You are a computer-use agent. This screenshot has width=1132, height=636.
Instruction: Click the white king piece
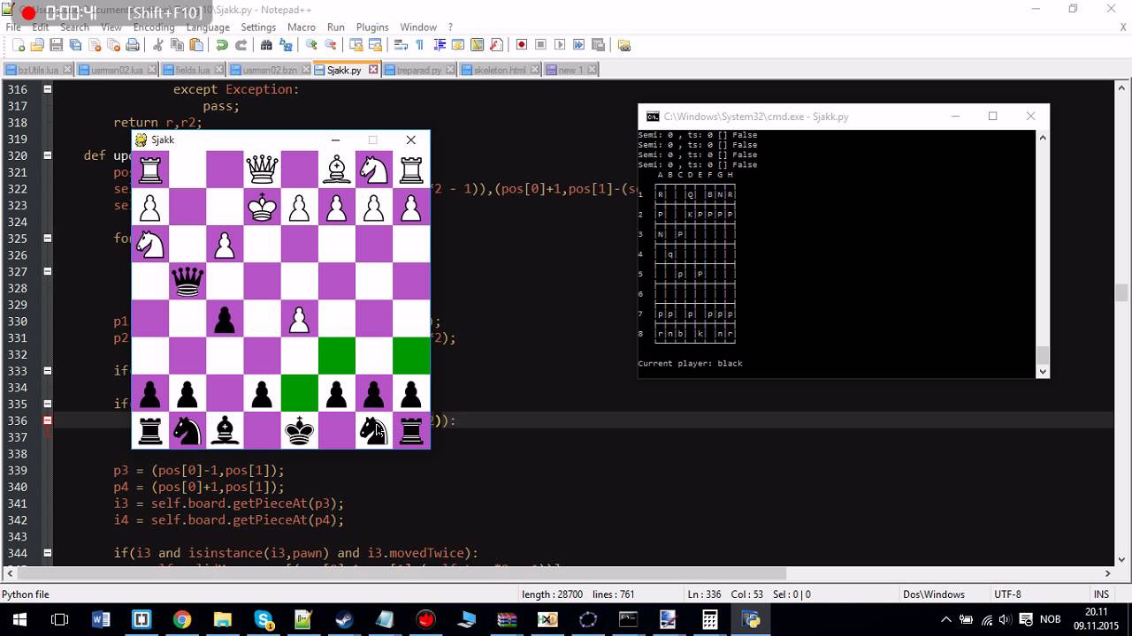click(x=263, y=206)
